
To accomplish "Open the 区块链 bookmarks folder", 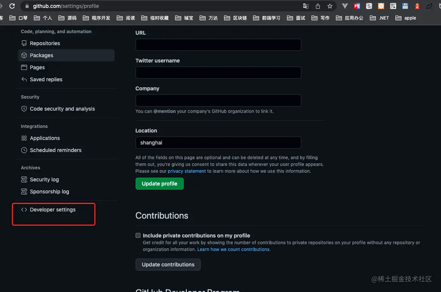I will tap(235, 18).
